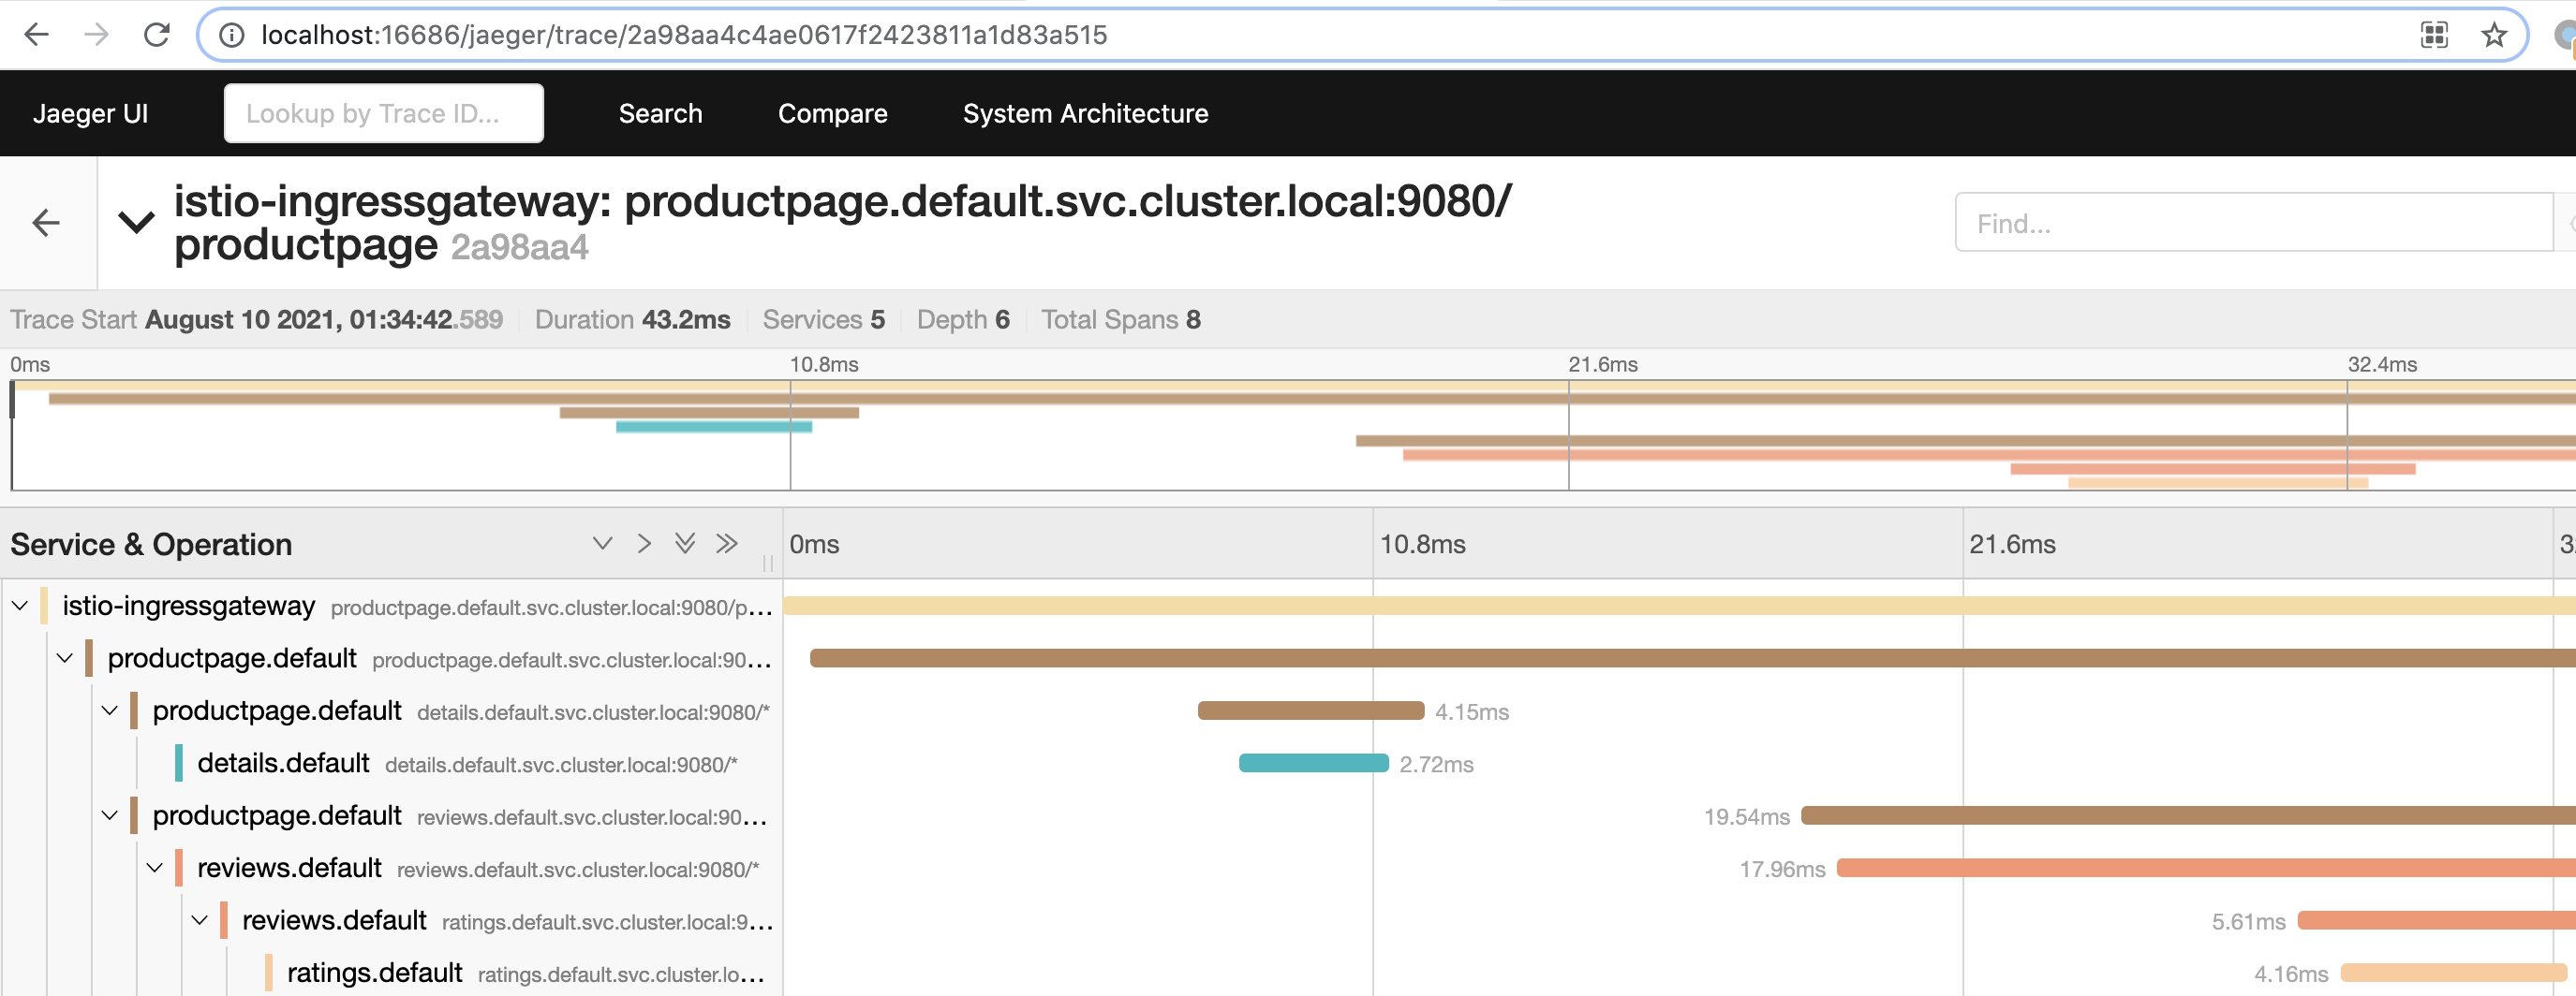This screenshot has width=2576, height=996.
Task: Click the istio-ingressgateway yellow timeline bar
Action: click(1679, 606)
